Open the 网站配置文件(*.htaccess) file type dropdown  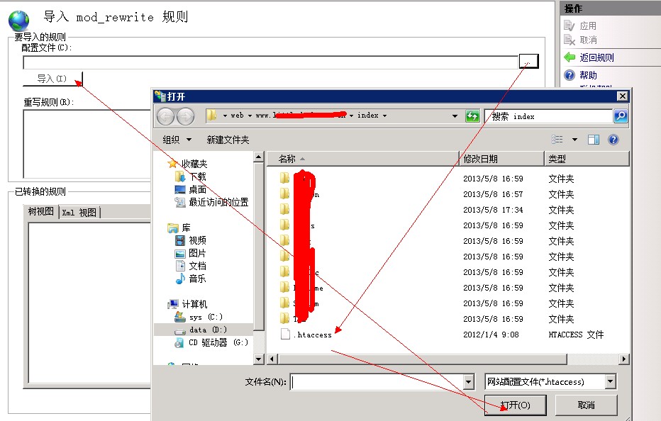pyautogui.click(x=609, y=381)
